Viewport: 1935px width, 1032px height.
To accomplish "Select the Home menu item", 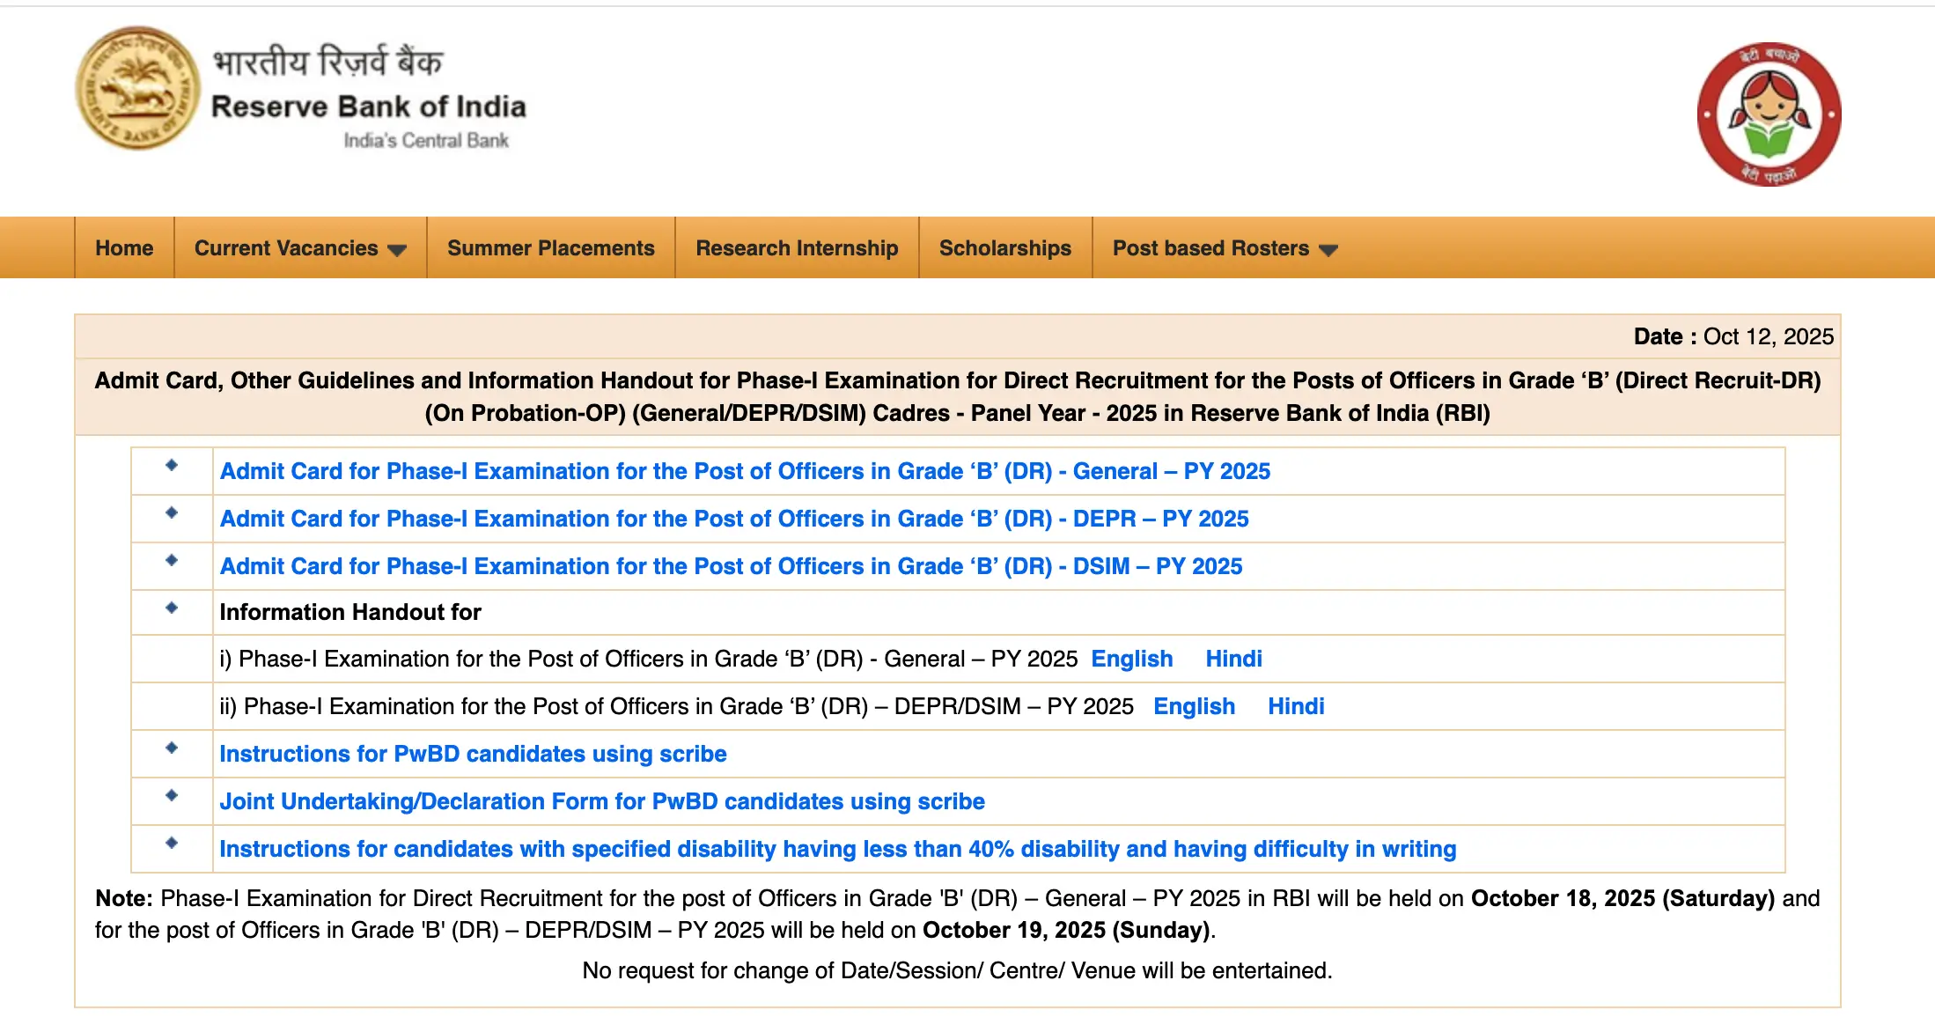I will click(123, 247).
